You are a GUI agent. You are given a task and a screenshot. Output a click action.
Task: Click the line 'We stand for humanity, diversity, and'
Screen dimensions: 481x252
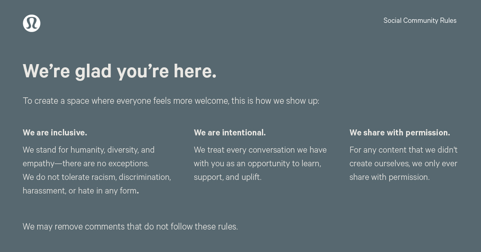89,150
